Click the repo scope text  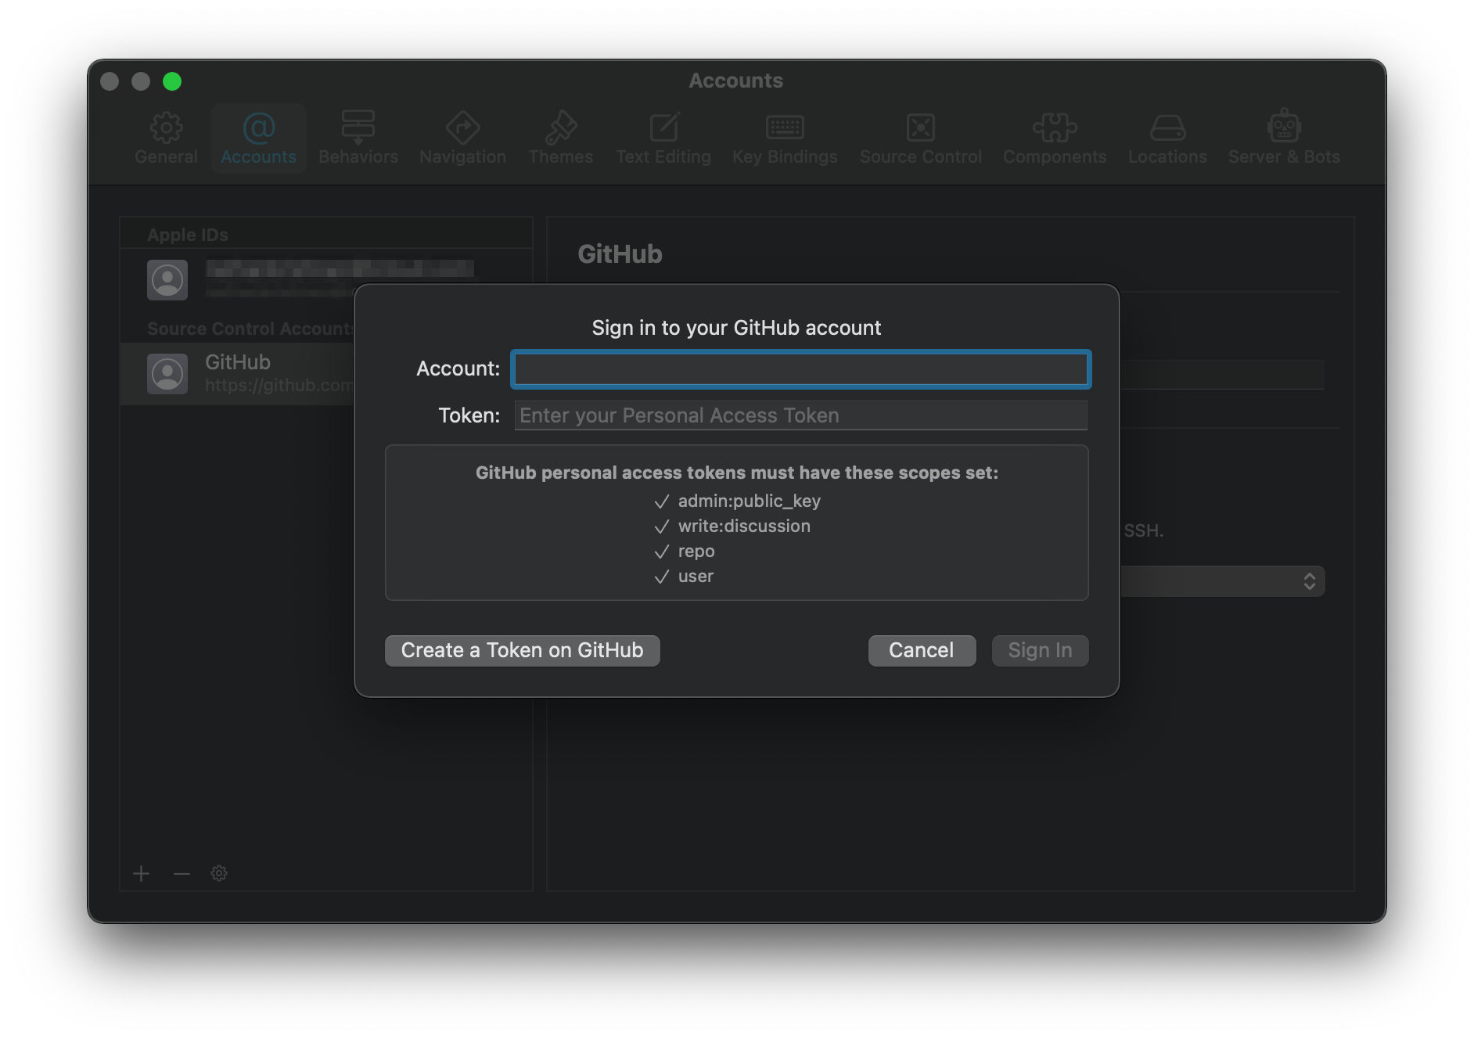(696, 551)
